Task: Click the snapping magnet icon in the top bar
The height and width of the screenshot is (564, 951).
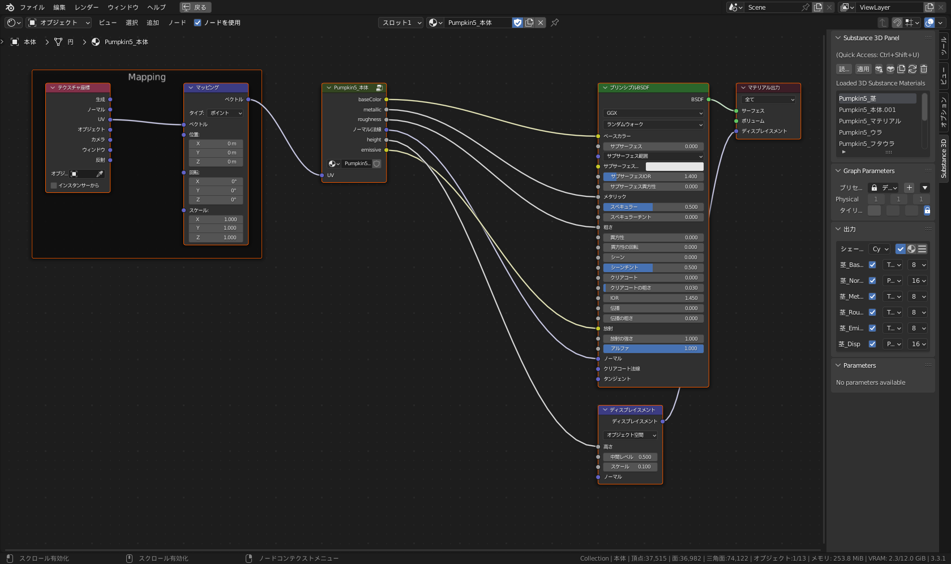Action: click(x=898, y=23)
